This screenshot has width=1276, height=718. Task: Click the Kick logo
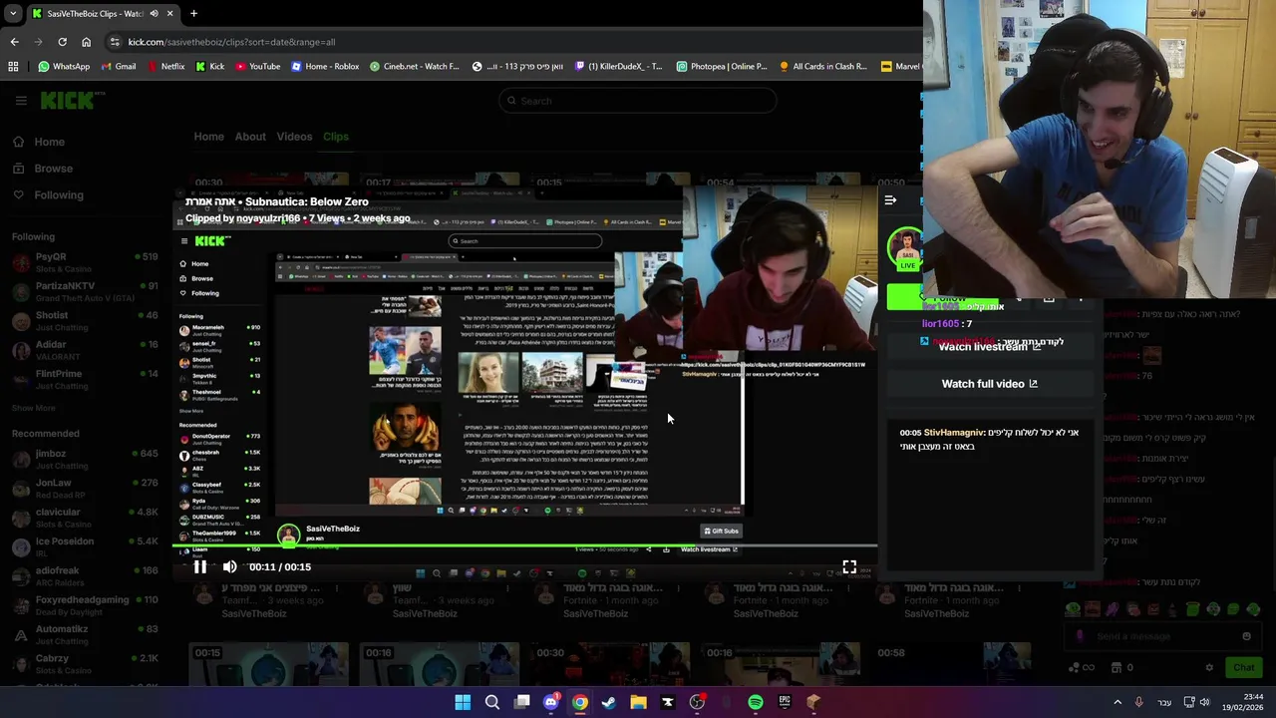[x=73, y=100]
